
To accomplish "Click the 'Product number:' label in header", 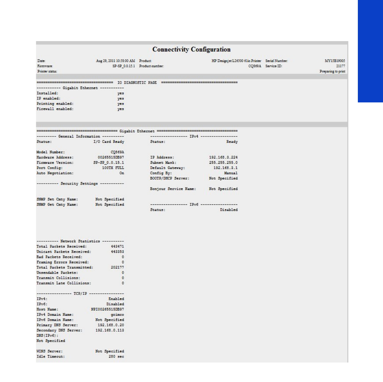I will (151, 66).
